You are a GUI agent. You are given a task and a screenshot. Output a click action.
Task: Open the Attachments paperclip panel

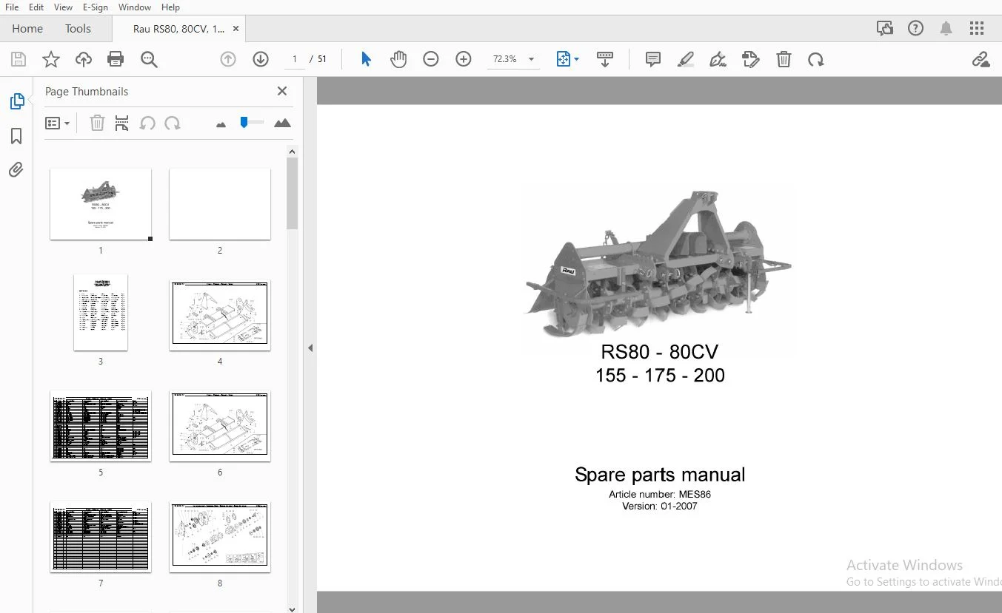(x=16, y=170)
